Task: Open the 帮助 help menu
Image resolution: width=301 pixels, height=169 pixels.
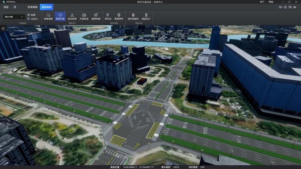Action: [271, 2]
